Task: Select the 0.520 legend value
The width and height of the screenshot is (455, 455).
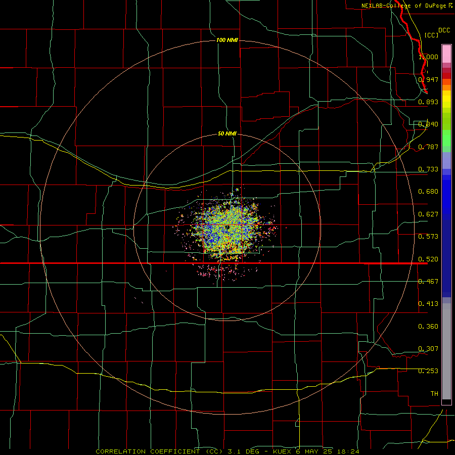Action: pyautogui.click(x=428, y=259)
